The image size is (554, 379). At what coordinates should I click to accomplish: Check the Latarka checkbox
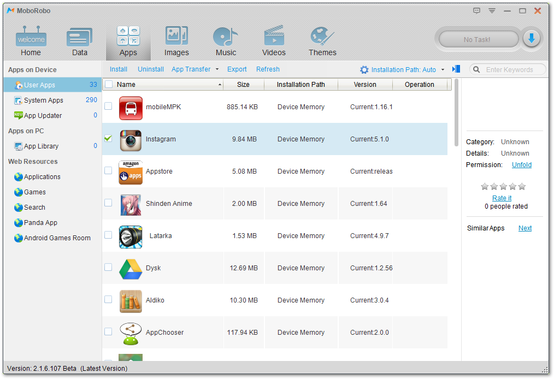pyautogui.click(x=108, y=235)
